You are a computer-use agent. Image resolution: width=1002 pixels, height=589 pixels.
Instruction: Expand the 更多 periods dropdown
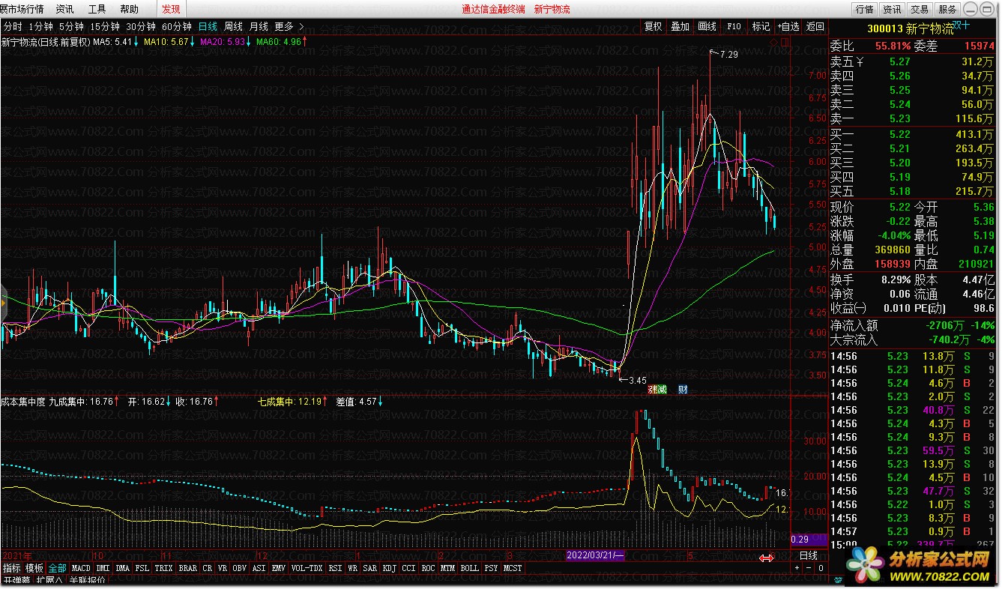(x=289, y=26)
